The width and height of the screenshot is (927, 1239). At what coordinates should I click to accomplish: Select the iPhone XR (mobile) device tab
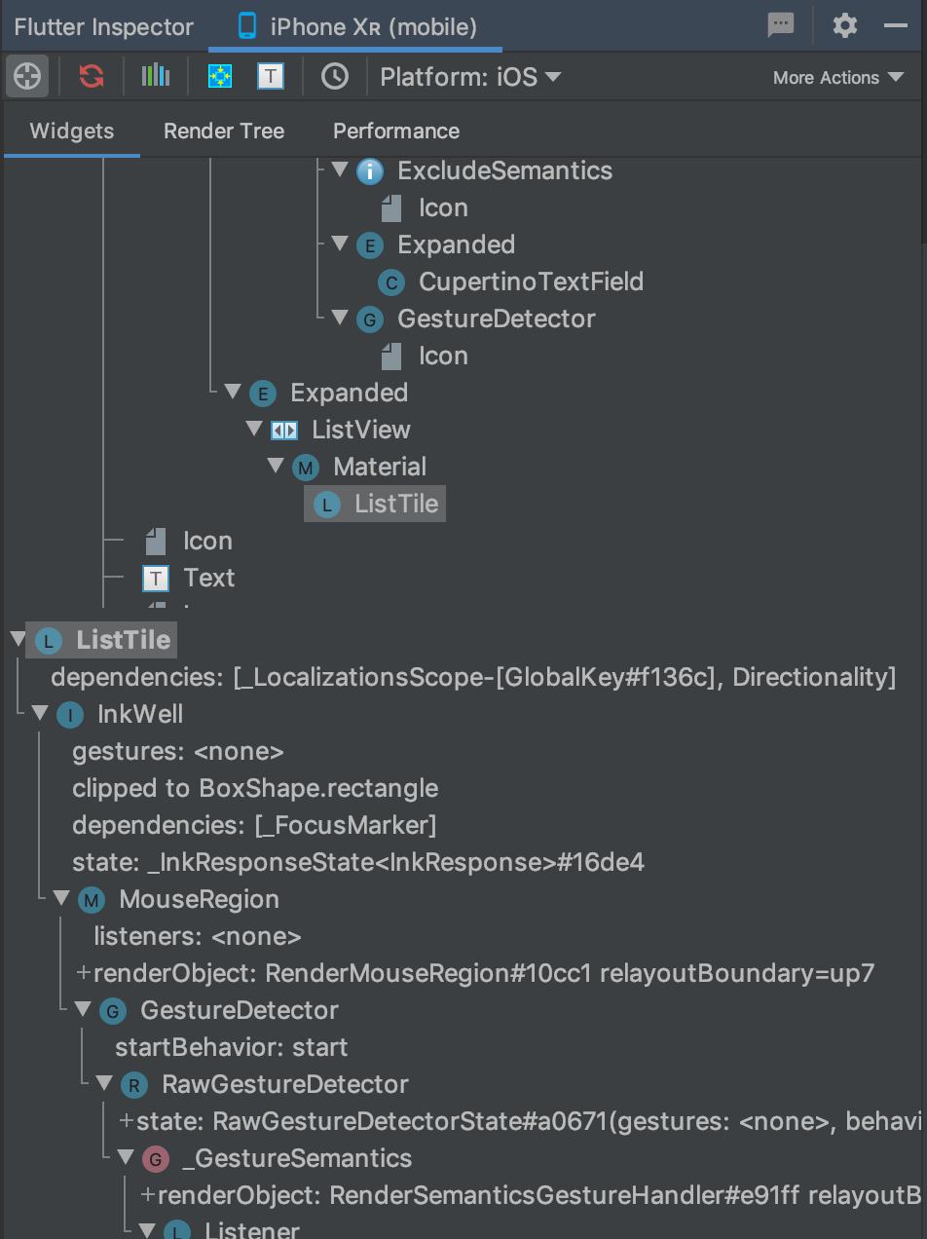358,26
